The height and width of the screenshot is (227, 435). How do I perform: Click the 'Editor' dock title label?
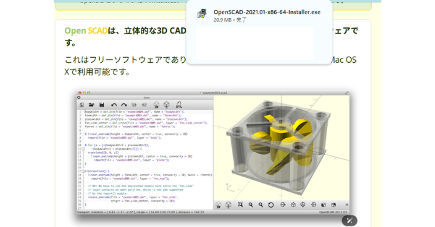pyautogui.click(x=146, y=98)
